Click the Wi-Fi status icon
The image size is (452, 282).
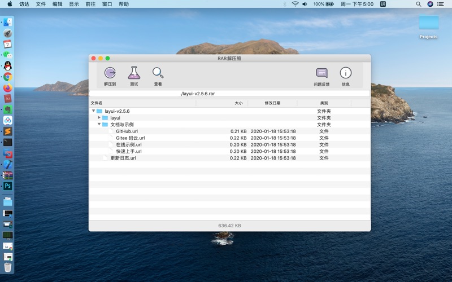pos(295,4)
